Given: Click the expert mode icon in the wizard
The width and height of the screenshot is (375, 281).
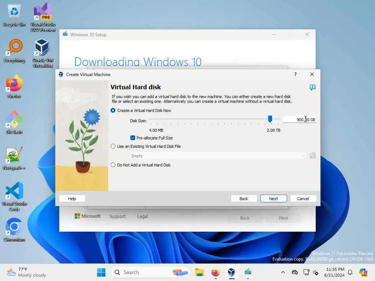Looking at the screenshot, I should 312,87.
